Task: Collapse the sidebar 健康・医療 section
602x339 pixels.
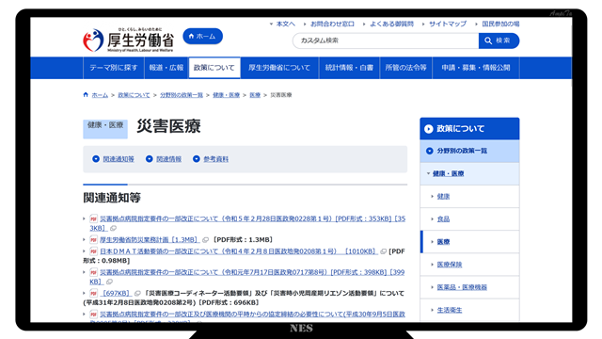Action: click(469, 173)
